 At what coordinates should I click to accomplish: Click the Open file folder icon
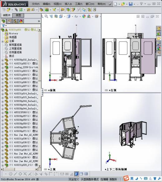pos(123,4)
